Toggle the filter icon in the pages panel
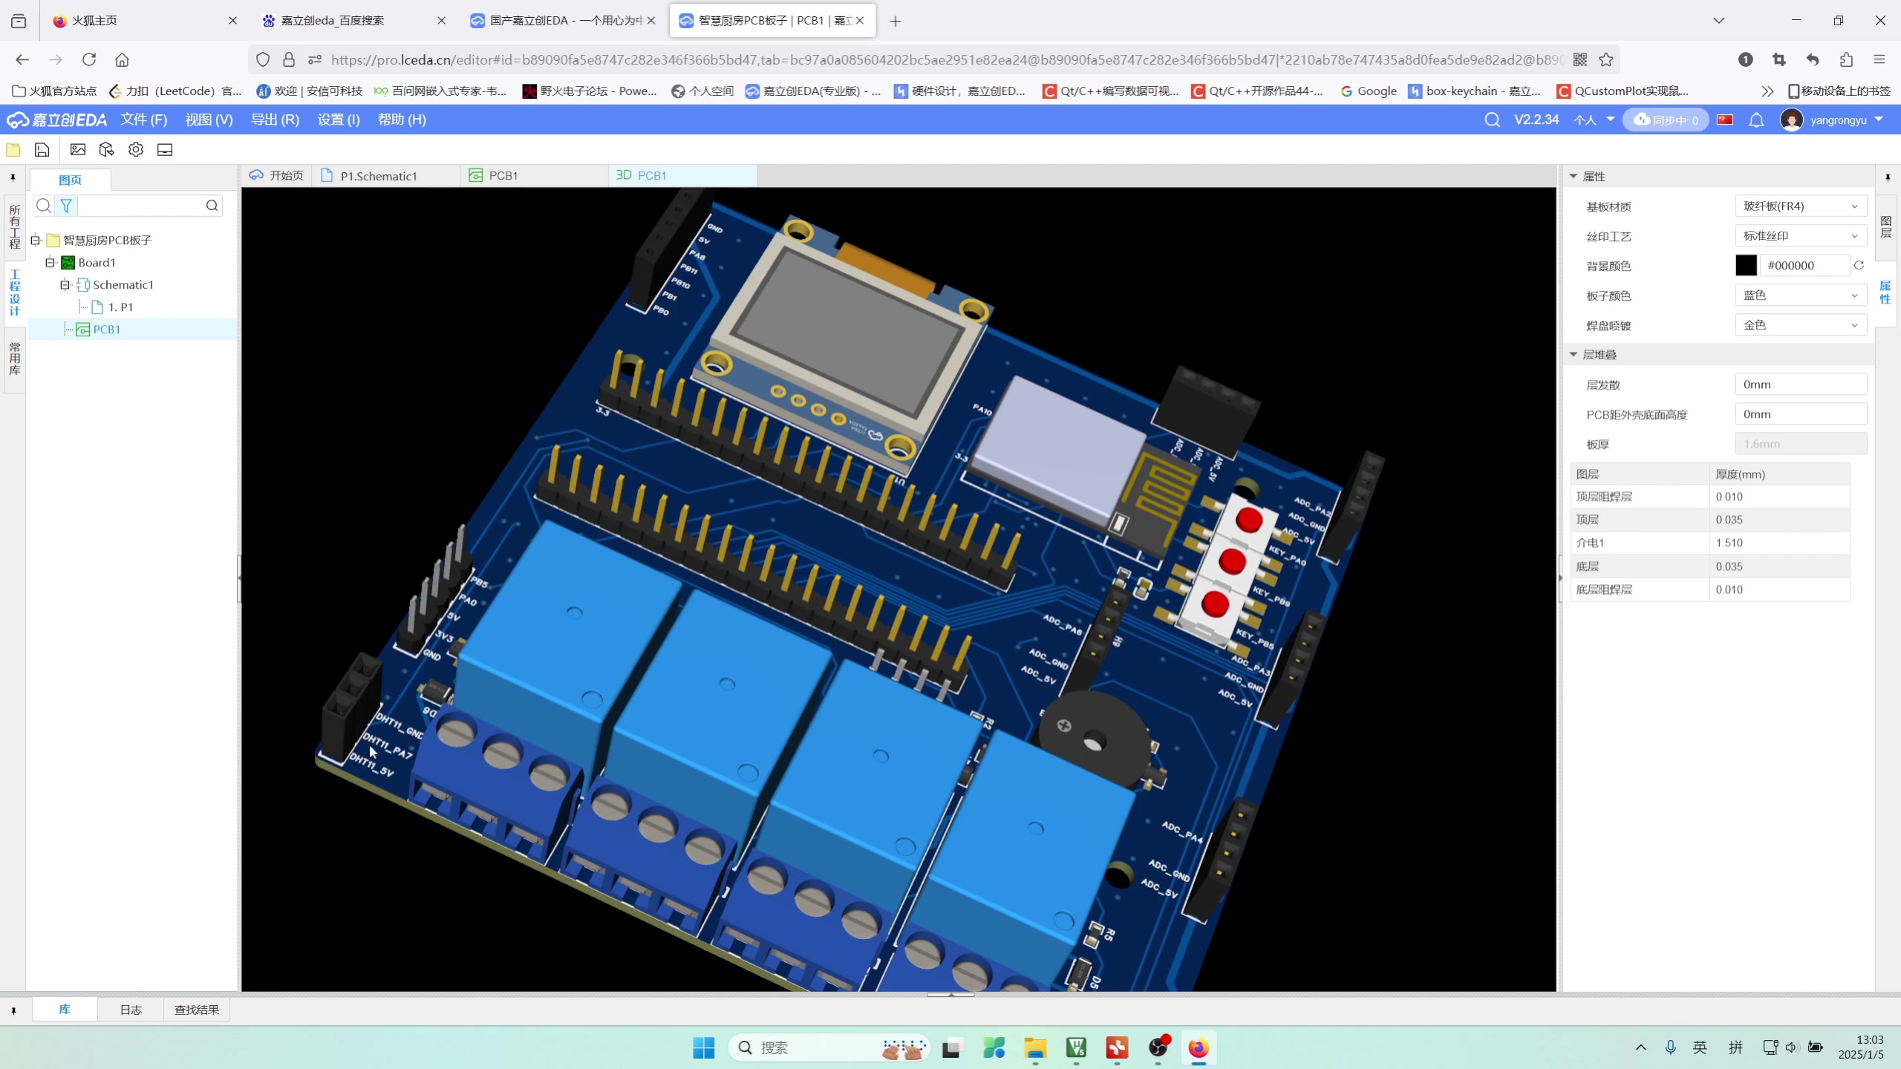Viewport: 1901px width, 1069px height. click(65, 206)
